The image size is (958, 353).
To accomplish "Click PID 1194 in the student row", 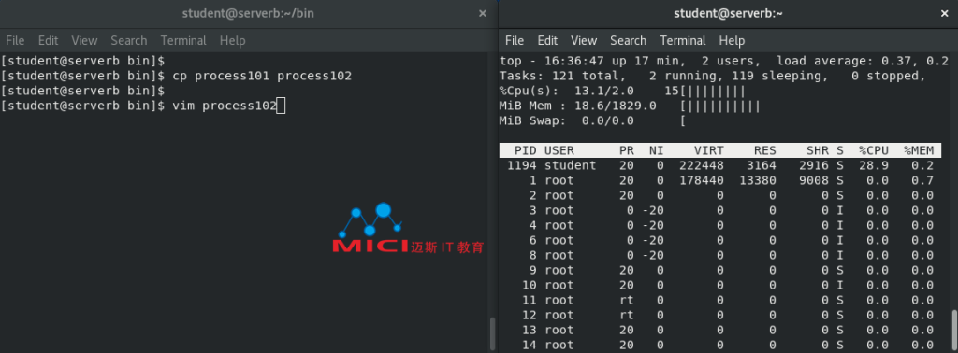I will (x=522, y=165).
